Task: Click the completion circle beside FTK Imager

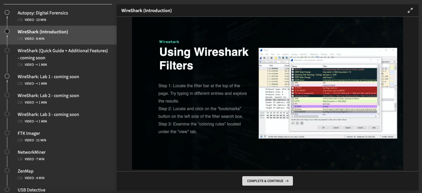Action: click(x=7, y=133)
